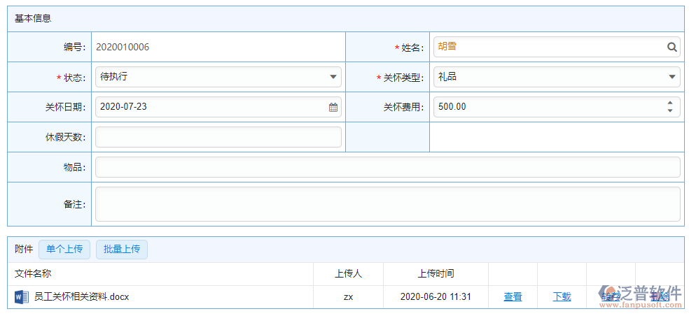689x316 pixels.
Task: Click the 姓名 field showing 胡雪
Action: pos(546,47)
